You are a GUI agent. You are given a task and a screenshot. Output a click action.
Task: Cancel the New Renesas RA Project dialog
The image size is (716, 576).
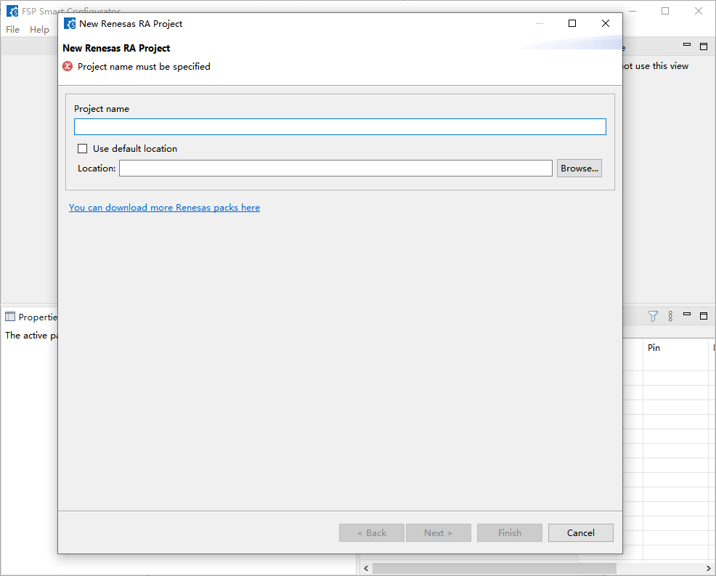tap(580, 532)
